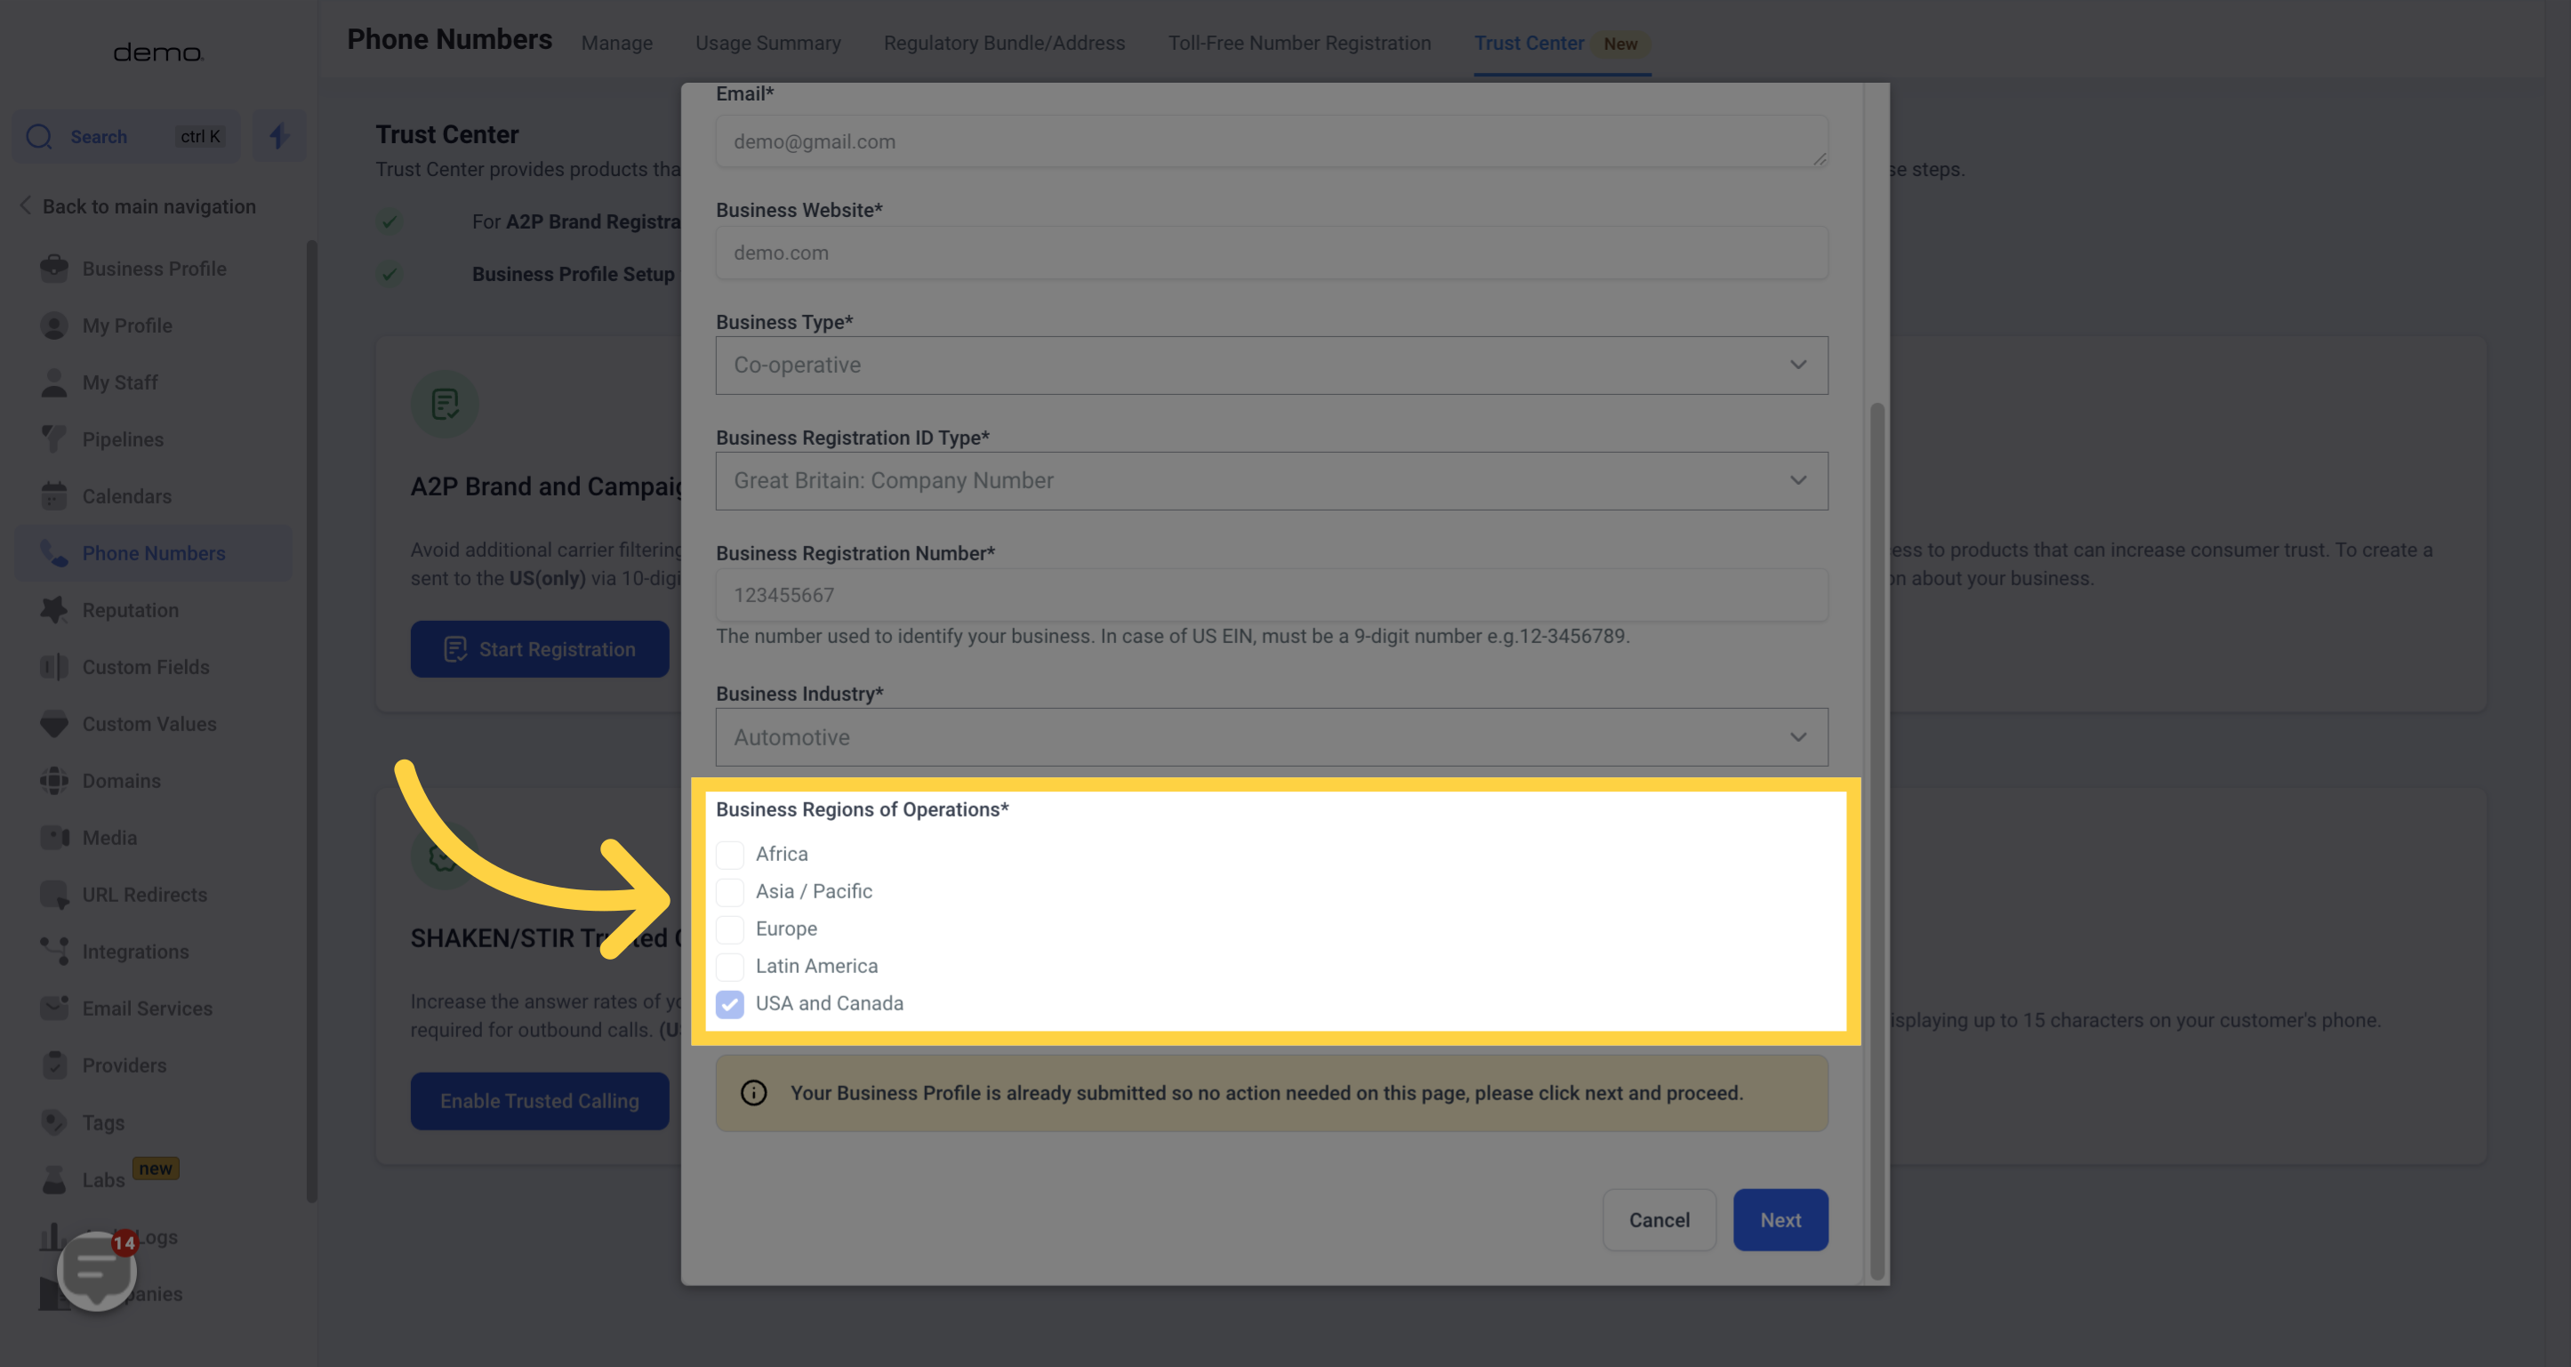Click the Domains sidebar icon
The image size is (2571, 1367).
click(x=48, y=780)
